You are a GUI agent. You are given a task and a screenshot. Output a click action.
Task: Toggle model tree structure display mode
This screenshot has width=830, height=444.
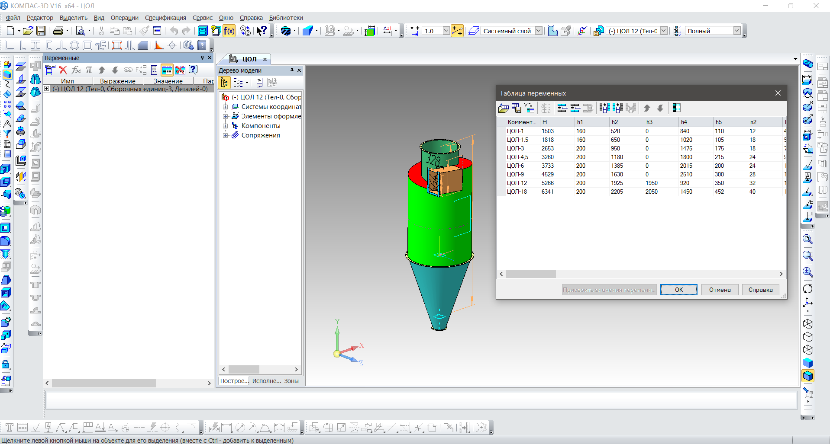[224, 83]
